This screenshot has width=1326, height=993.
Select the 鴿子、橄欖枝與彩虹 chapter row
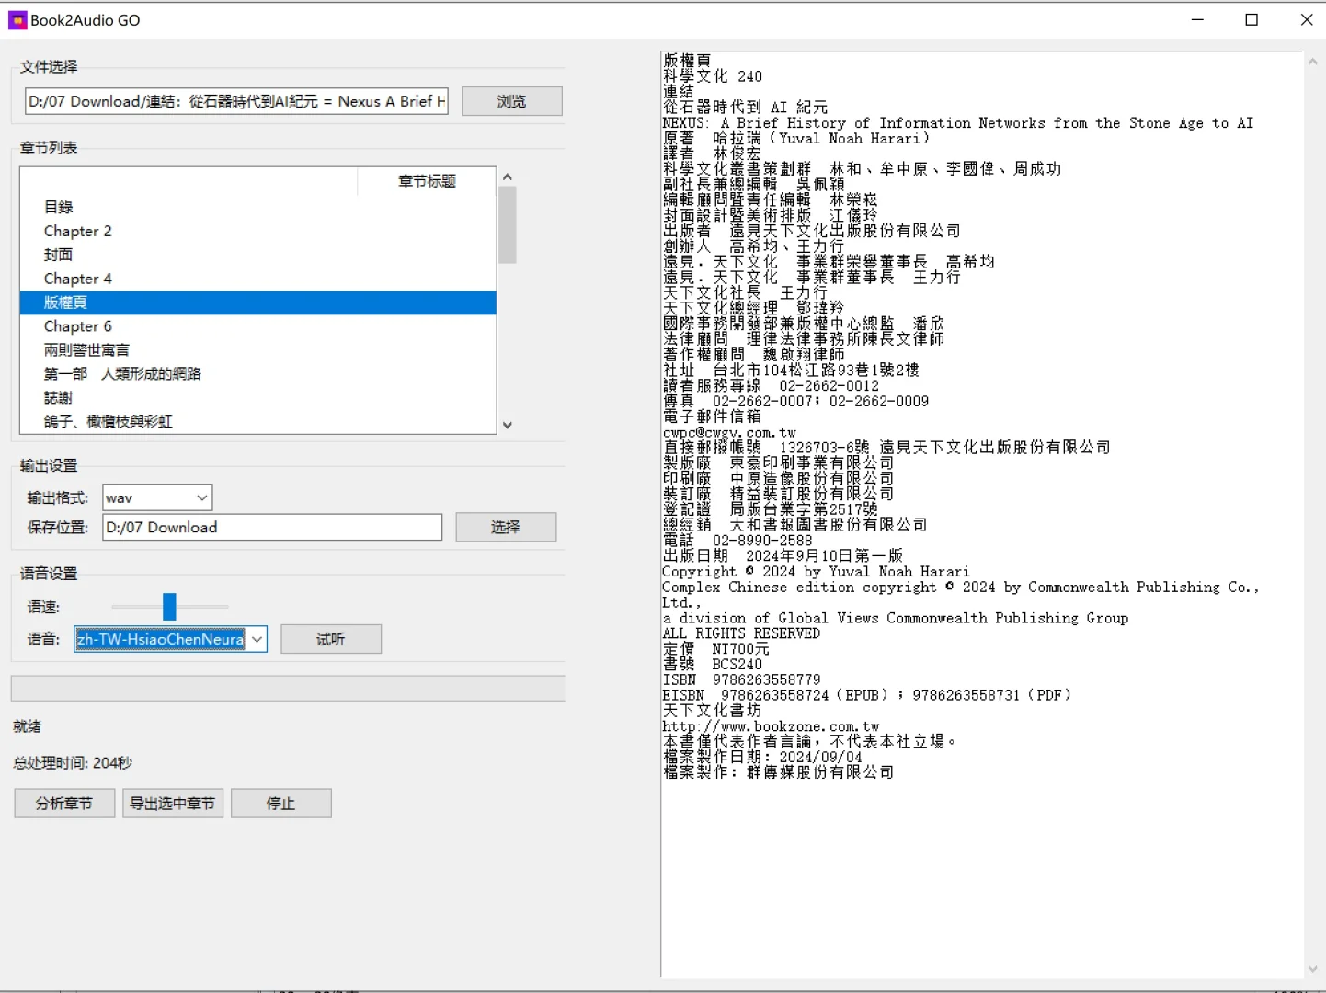tap(257, 421)
